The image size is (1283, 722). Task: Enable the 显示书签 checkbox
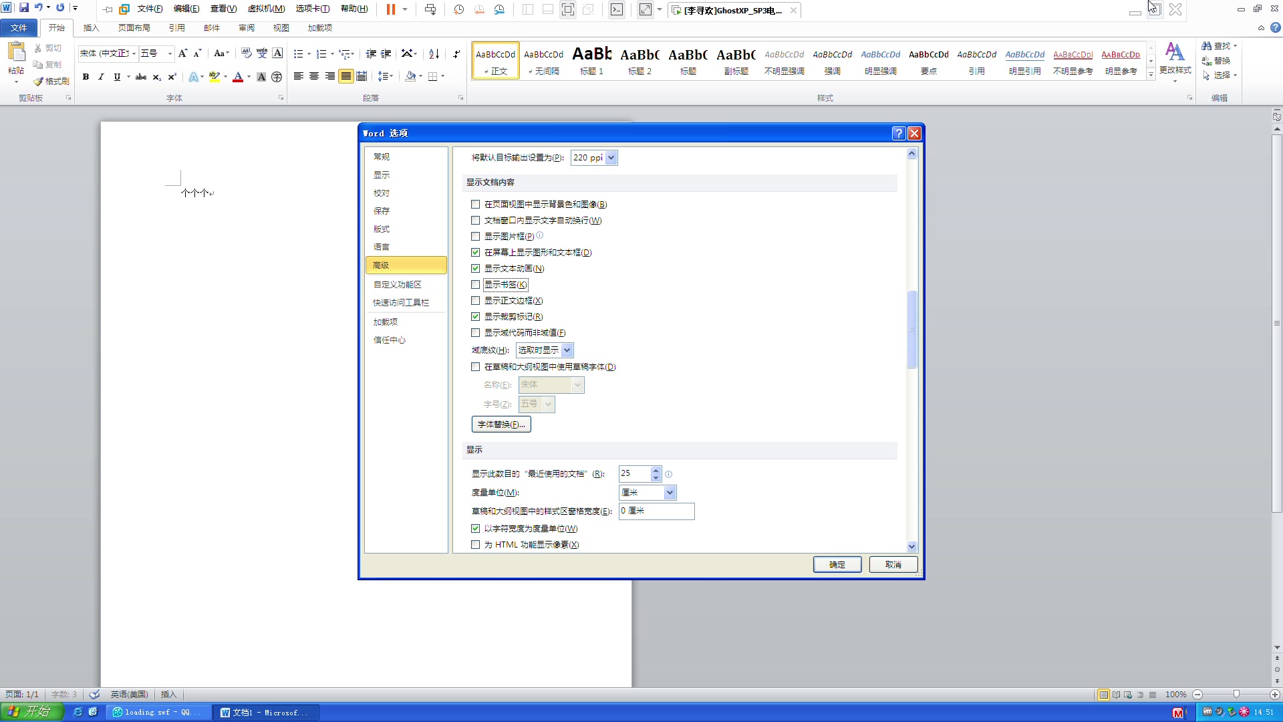point(475,284)
